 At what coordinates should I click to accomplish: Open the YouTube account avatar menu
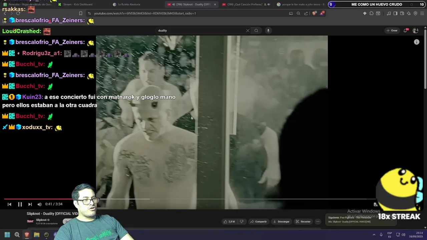click(x=415, y=31)
